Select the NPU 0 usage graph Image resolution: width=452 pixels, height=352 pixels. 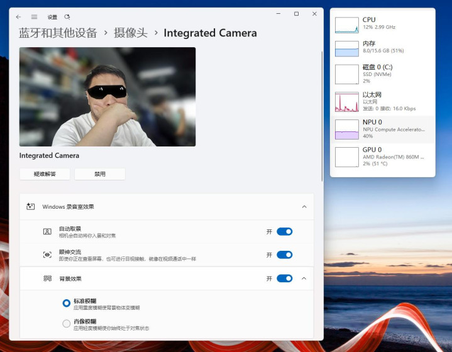[x=346, y=129]
